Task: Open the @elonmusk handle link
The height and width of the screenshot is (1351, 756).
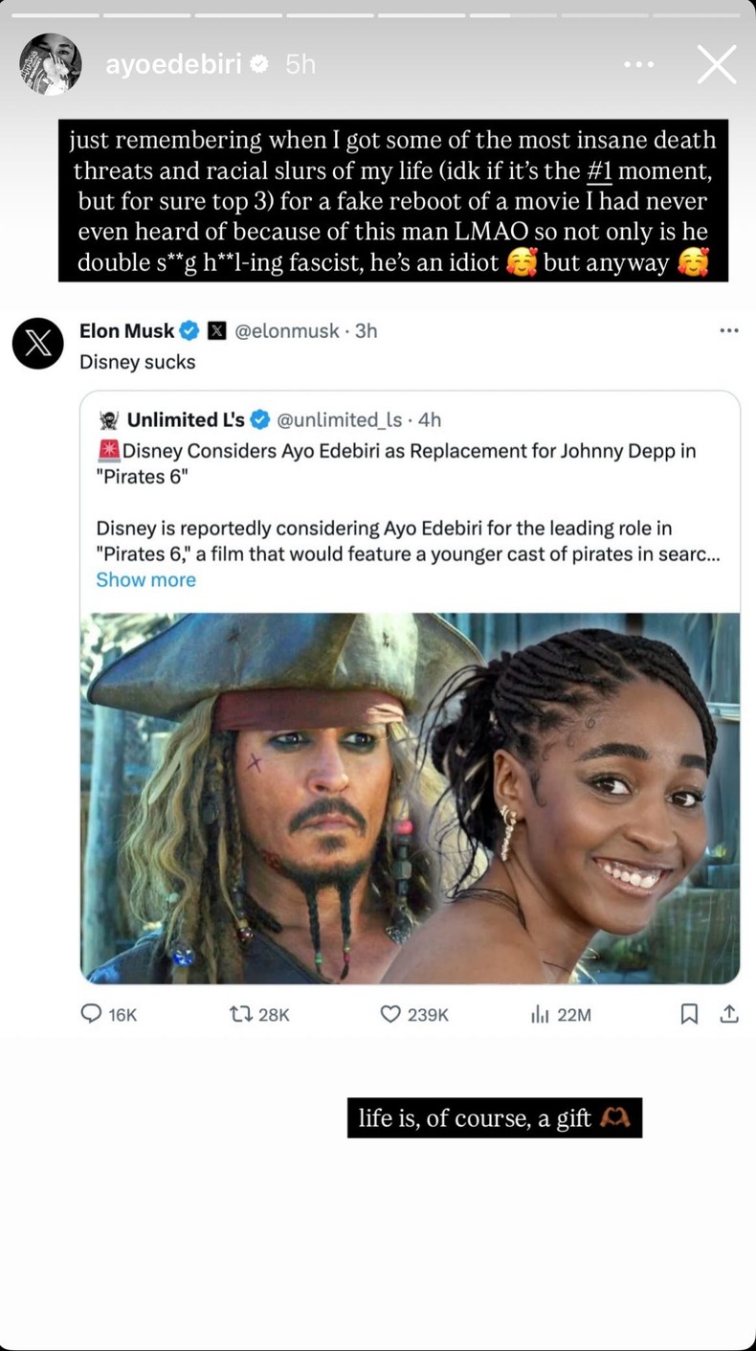Action: click(x=287, y=331)
